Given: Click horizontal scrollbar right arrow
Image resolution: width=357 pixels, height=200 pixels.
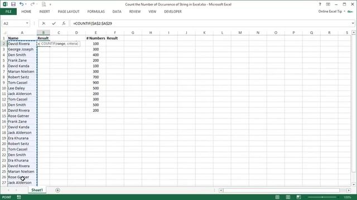Looking at the screenshot, I should pyautogui.click(x=349, y=190).
